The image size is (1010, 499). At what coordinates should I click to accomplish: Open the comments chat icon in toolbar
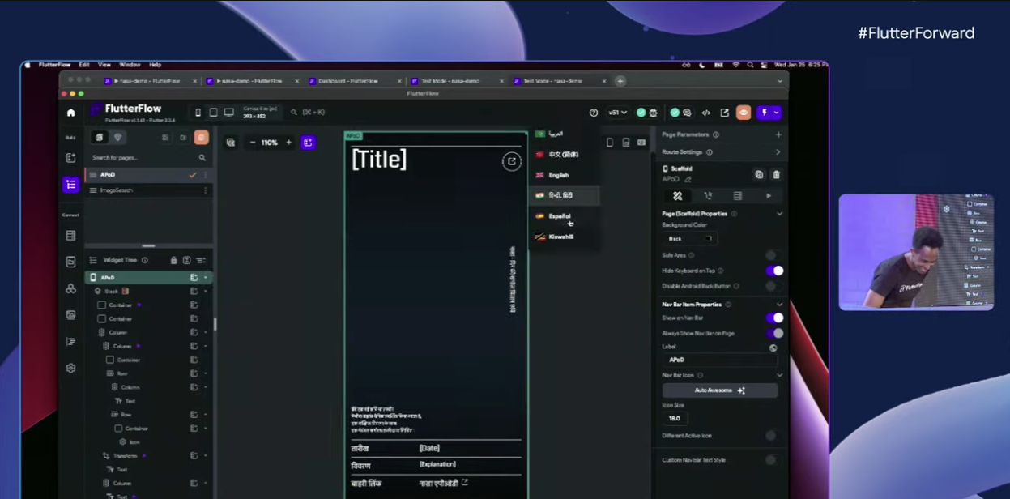[x=687, y=113]
